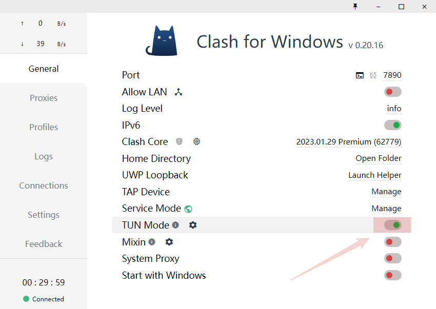Image resolution: width=436 pixels, height=309 pixels.
Task: Disable the IPv6 toggle
Action: tap(392, 125)
